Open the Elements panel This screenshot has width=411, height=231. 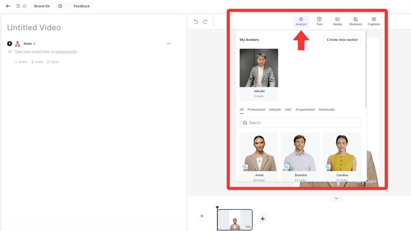coord(356,21)
